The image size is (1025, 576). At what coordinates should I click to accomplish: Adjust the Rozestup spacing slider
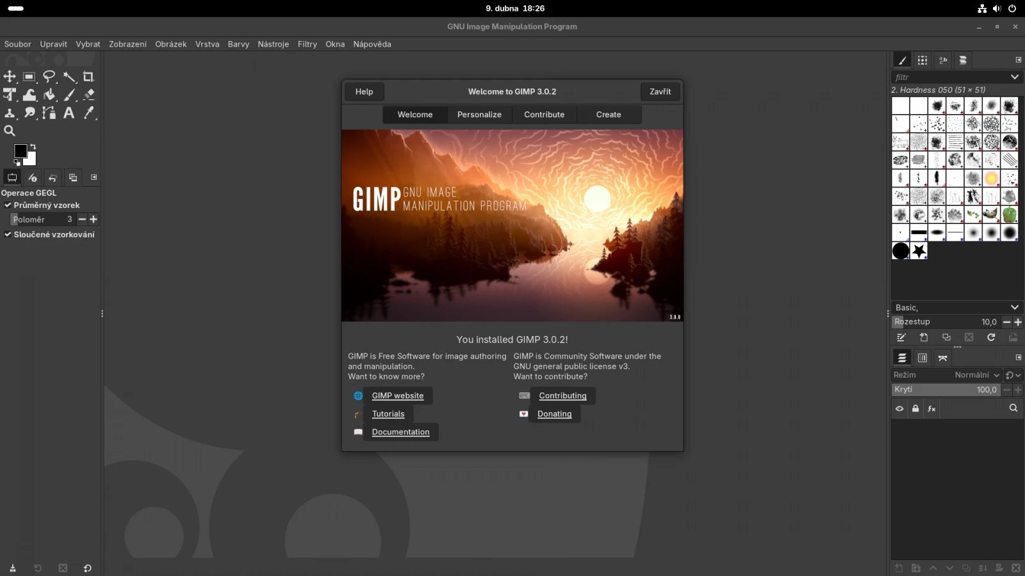pos(946,322)
